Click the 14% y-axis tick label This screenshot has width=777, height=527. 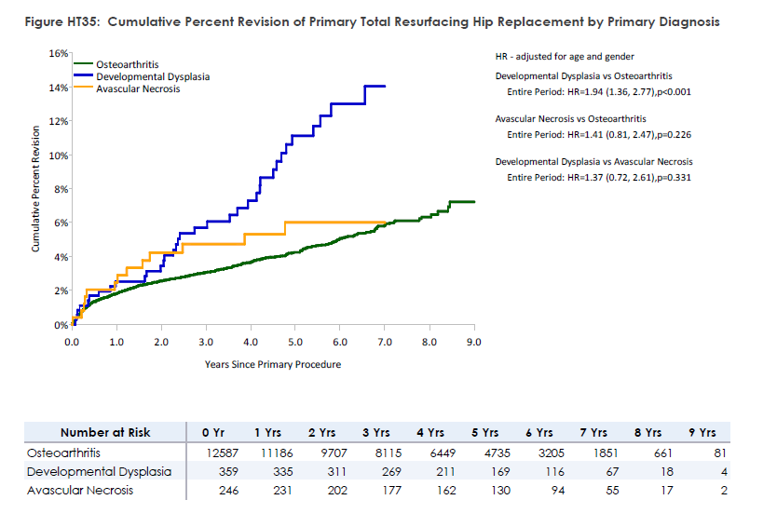click(58, 88)
